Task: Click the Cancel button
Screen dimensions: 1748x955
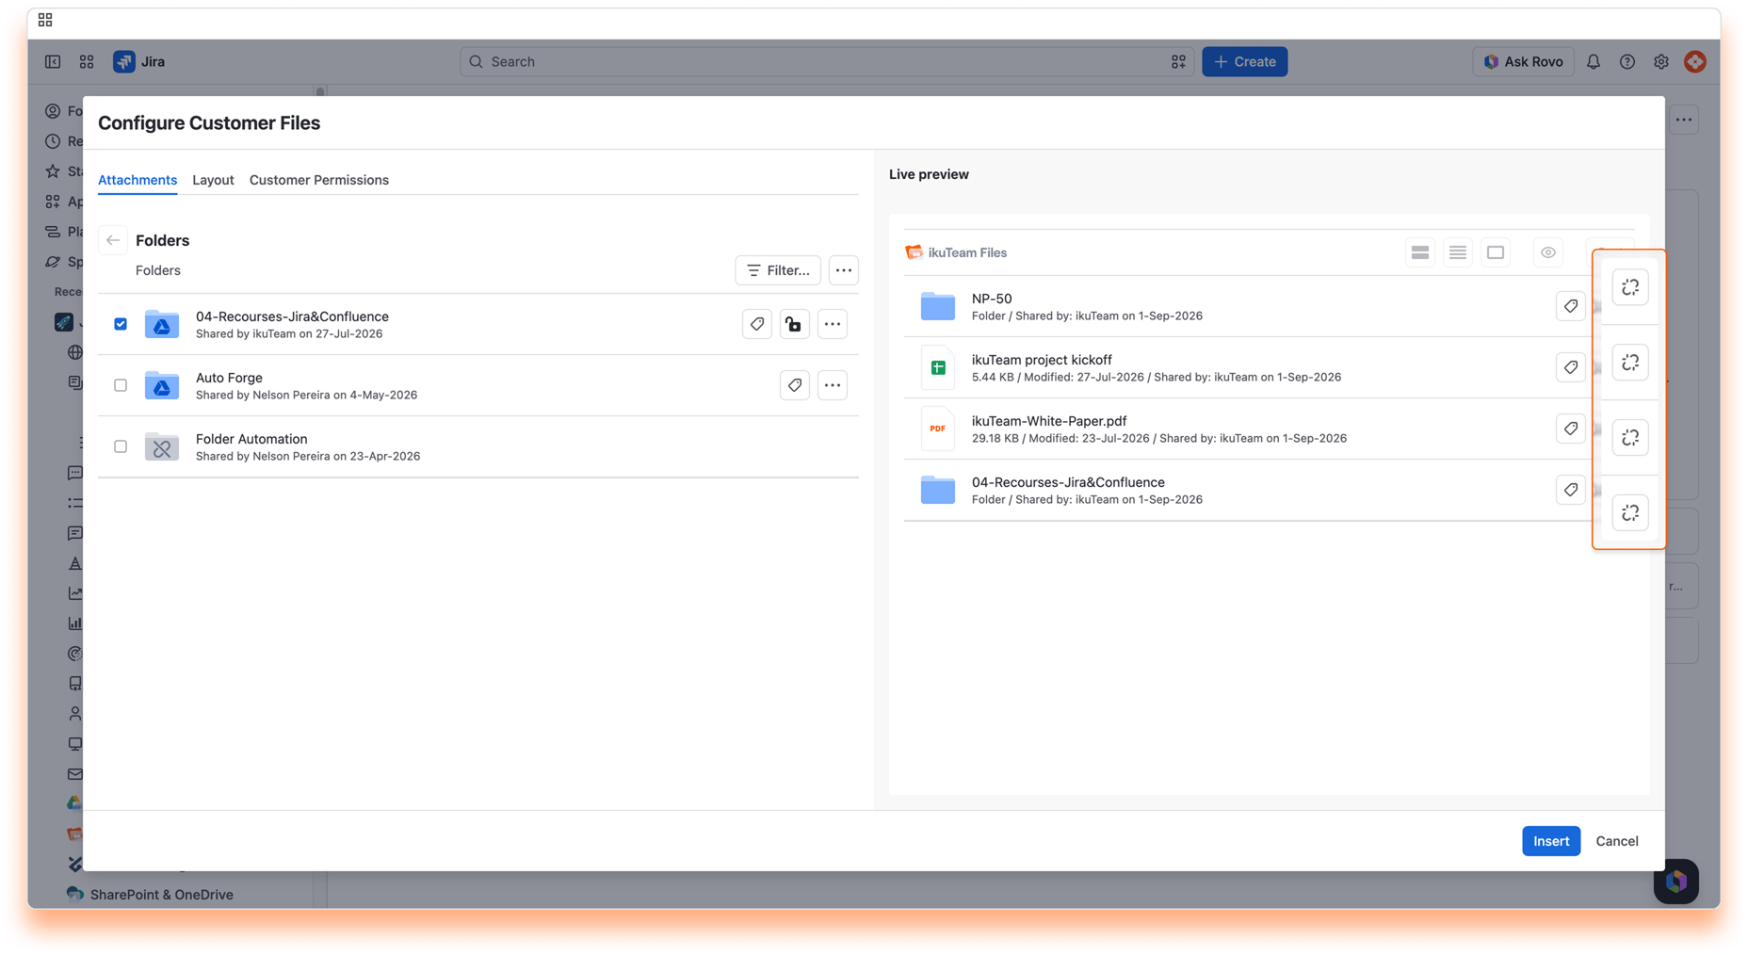Action: pos(1617,841)
